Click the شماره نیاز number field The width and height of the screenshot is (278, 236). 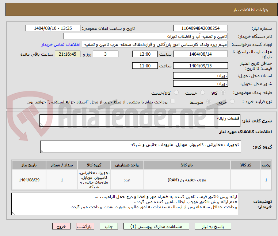(x=200, y=28)
